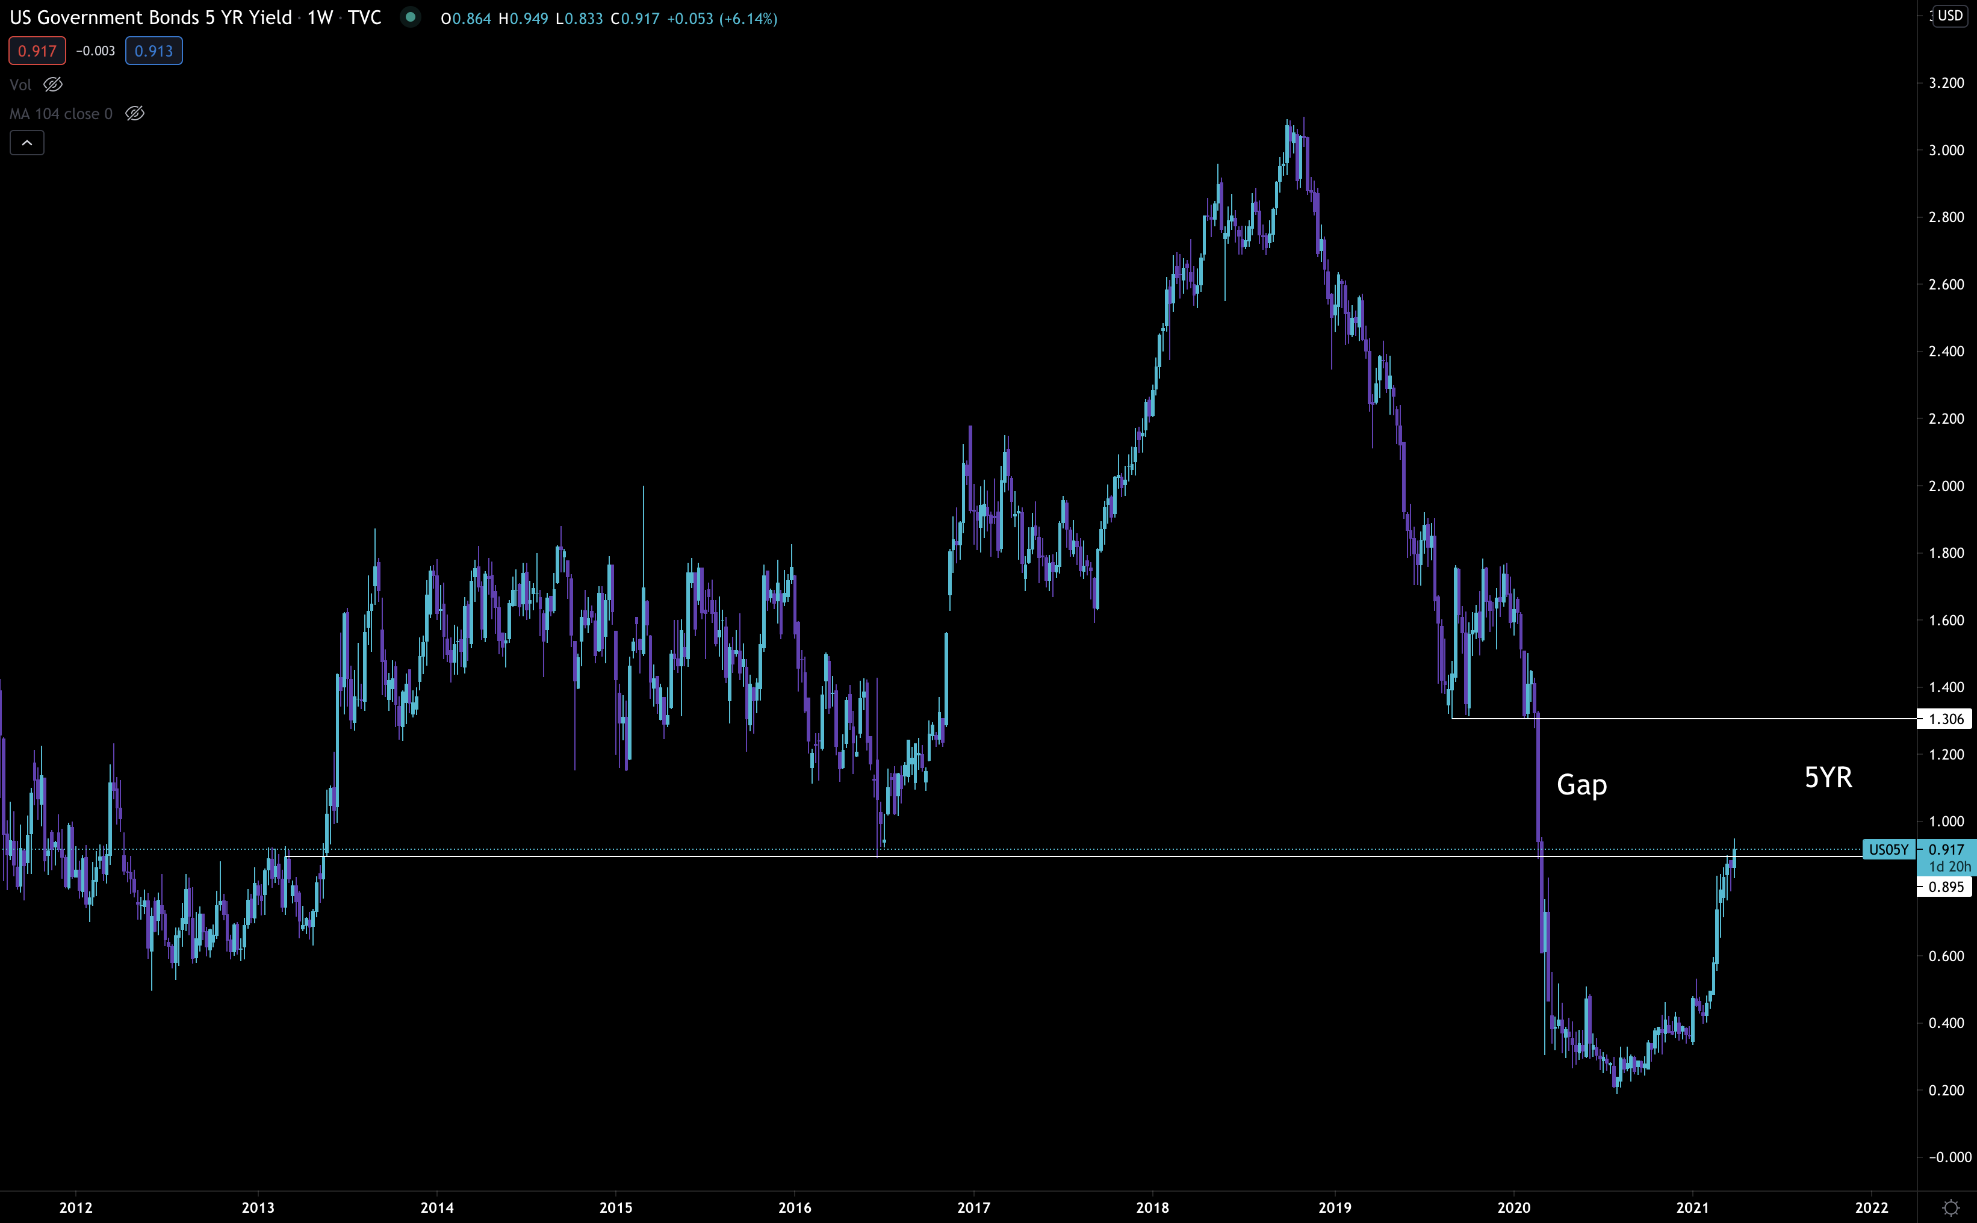1977x1223 pixels.
Task: Click the blue 0.913 buy price box
Action: pos(154,51)
